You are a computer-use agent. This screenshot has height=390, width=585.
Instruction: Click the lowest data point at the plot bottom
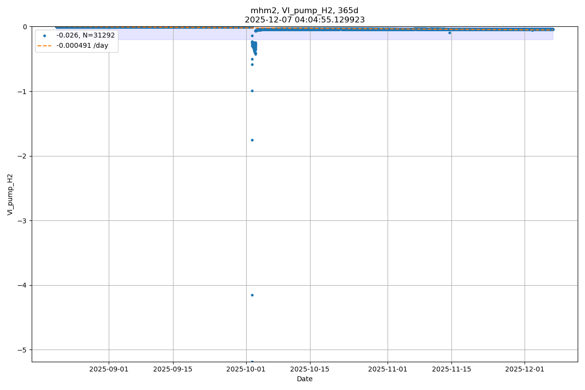pyautogui.click(x=252, y=361)
